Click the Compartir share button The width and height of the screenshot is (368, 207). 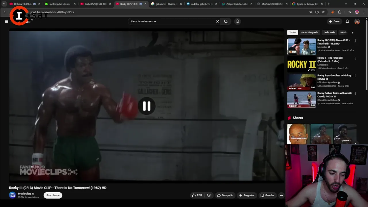click(225, 195)
